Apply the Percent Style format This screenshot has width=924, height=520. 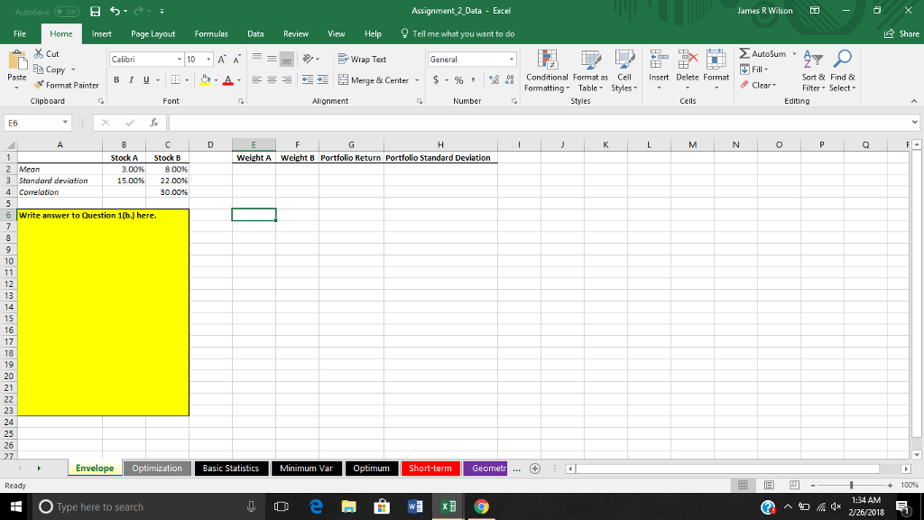[x=458, y=80]
